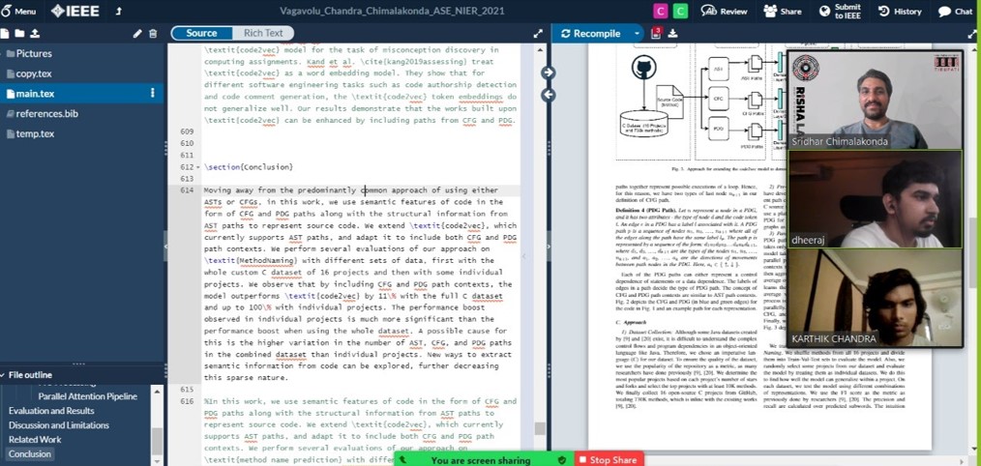The image size is (981, 466).
Task: Expand the editor pane to full width
Action: pyautogui.click(x=538, y=34)
